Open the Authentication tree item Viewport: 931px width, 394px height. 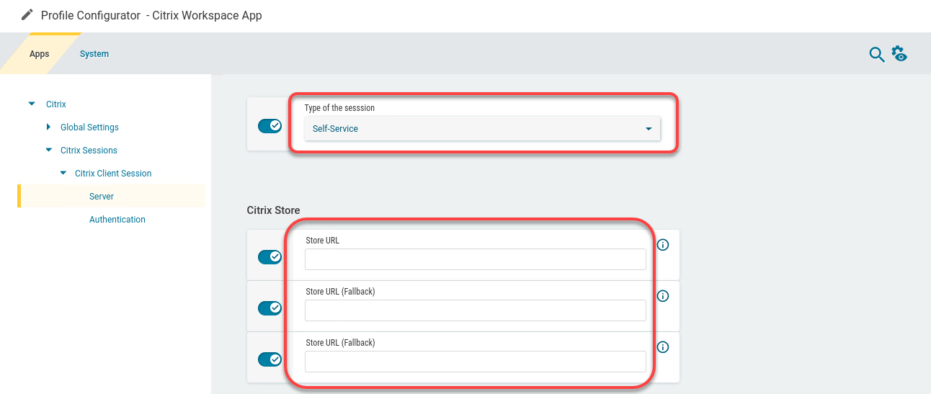pyautogui.click(x=117, y=220)
